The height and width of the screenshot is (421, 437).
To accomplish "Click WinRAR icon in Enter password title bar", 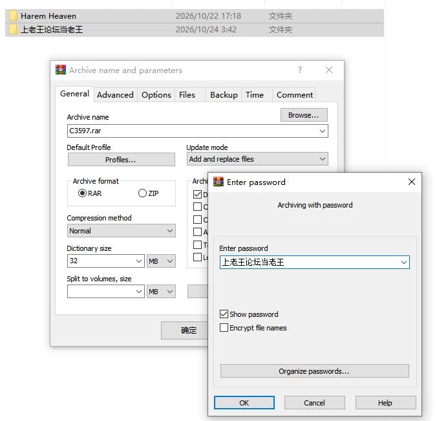I will pos(218,182).
